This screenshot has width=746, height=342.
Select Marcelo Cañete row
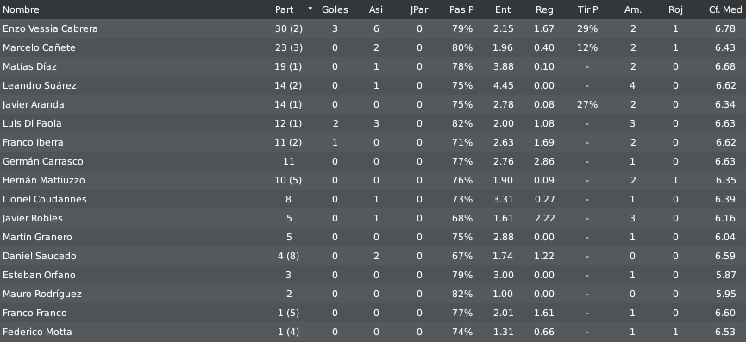373,47
